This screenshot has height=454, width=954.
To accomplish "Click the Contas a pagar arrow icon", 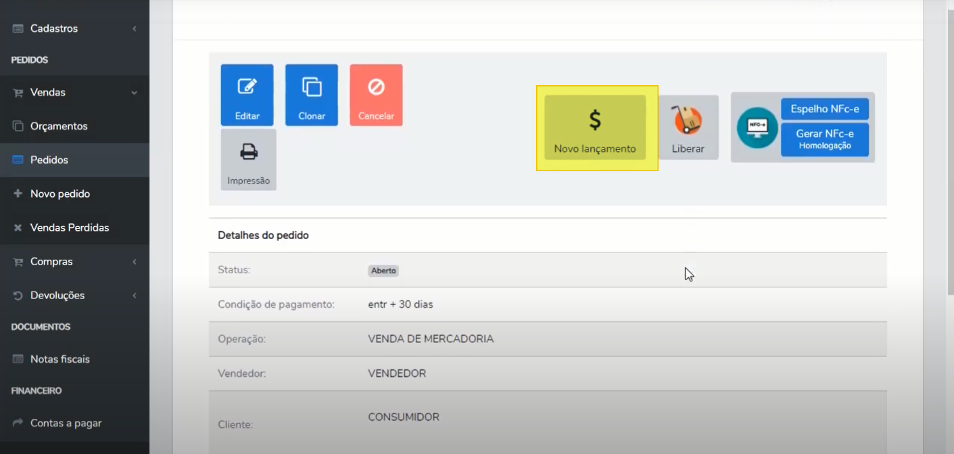I will 18,423.
